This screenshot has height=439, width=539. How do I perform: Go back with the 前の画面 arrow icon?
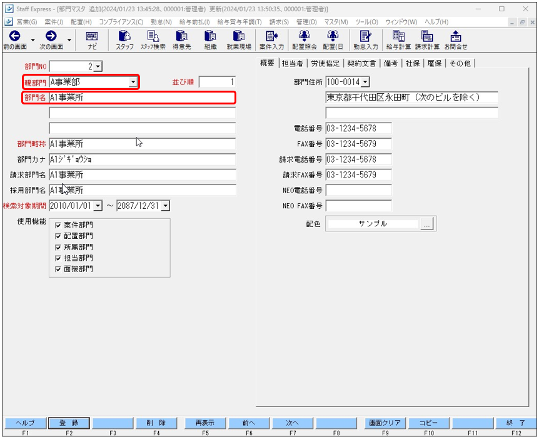[15, 36]
